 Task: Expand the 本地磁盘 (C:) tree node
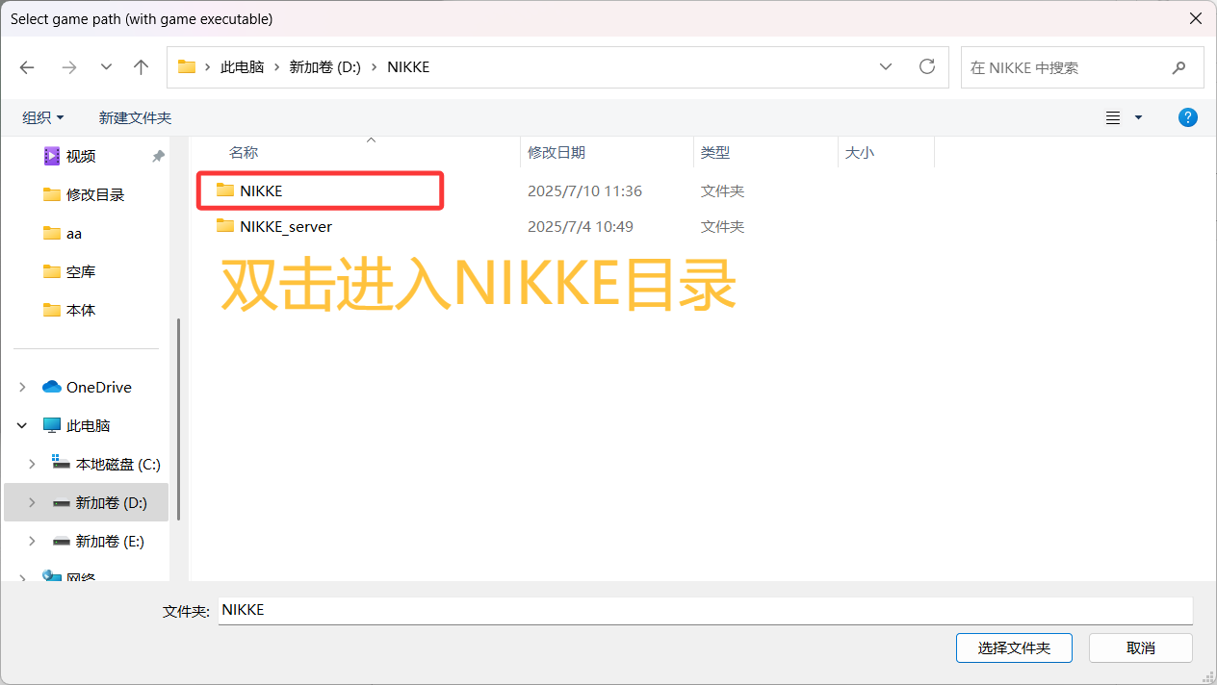point(32,464)
